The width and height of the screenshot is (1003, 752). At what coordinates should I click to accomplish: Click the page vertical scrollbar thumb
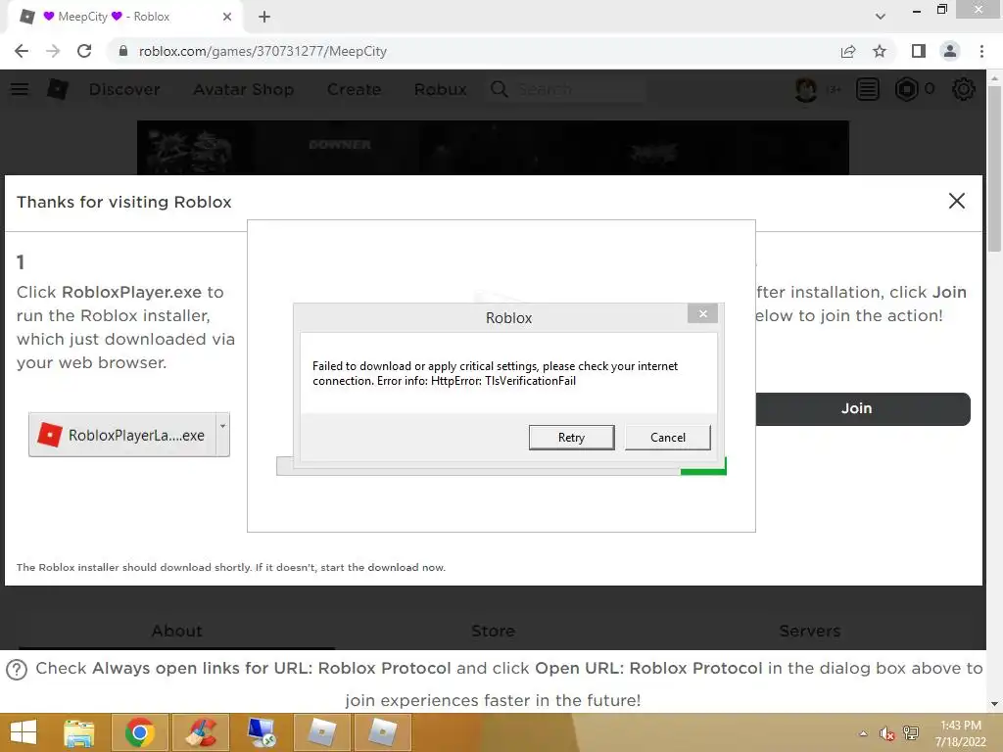(994, 168)
